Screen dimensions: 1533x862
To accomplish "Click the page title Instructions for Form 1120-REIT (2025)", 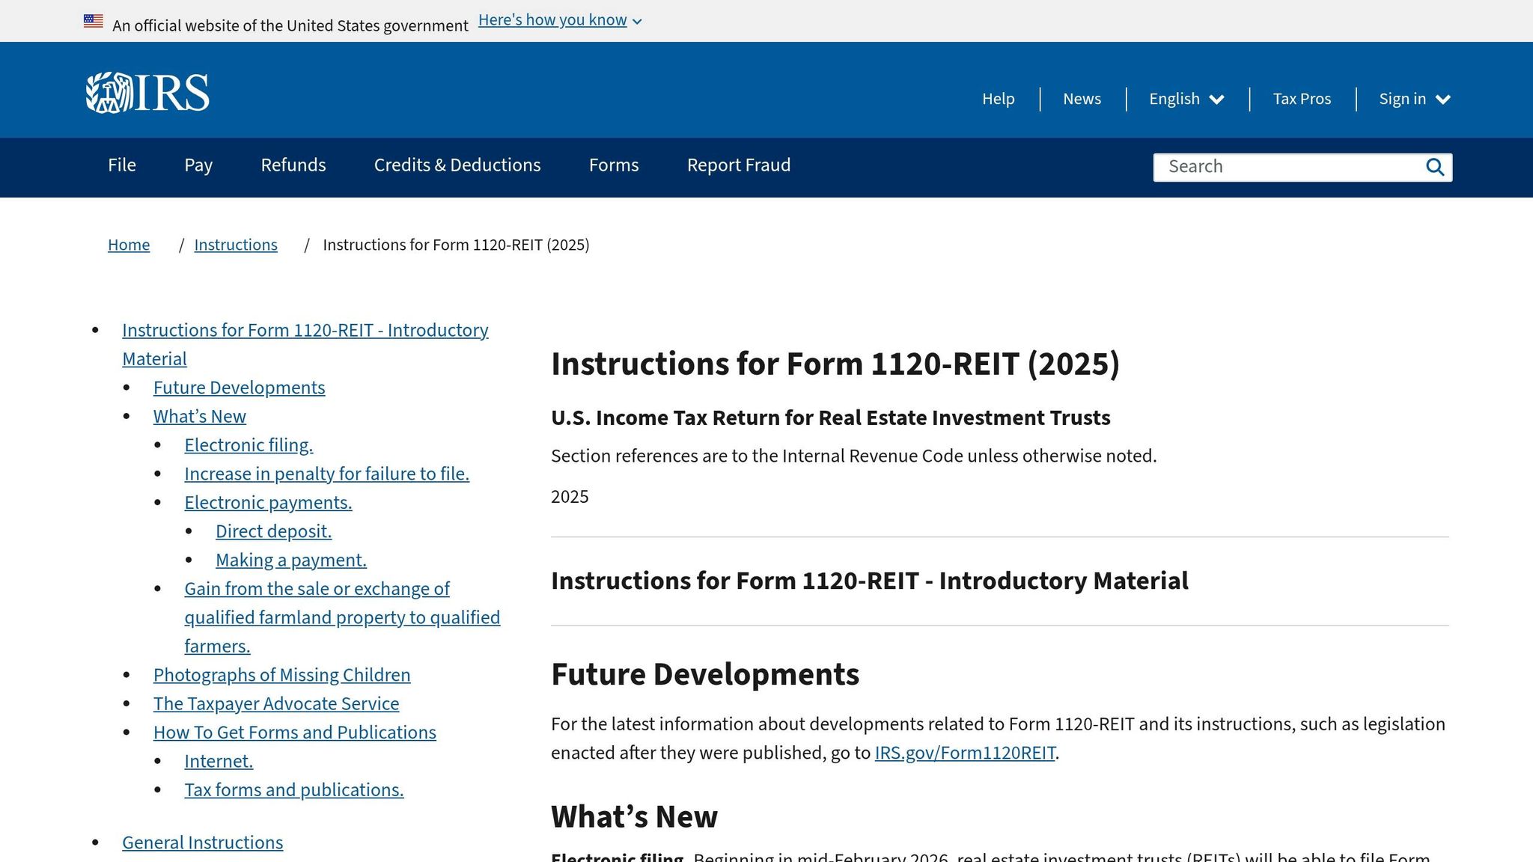I will (x=835, y=364).
